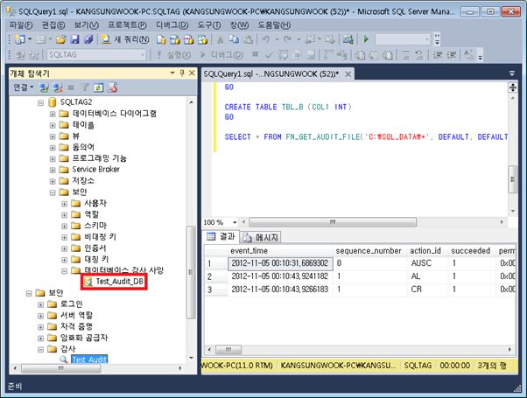The height and width of the screenshot is (398, 527).
Task: Click the Cut scissors icon
Action: pos(220,39)
